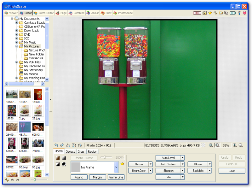
Task: Open the Crop tab
Action: [81, 152]
